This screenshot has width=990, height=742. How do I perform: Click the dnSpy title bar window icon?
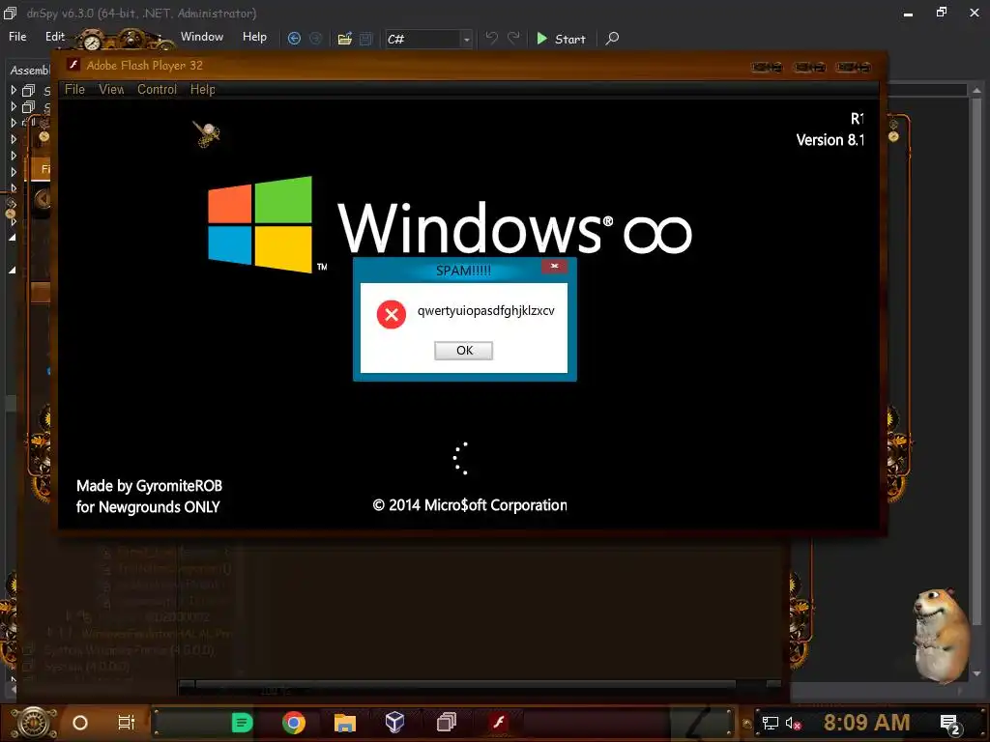point(11,13)
